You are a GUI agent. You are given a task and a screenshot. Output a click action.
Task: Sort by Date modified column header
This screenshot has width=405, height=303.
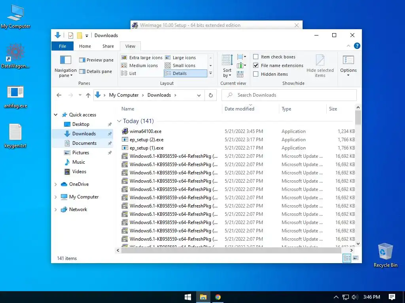(x=250, y=109)
